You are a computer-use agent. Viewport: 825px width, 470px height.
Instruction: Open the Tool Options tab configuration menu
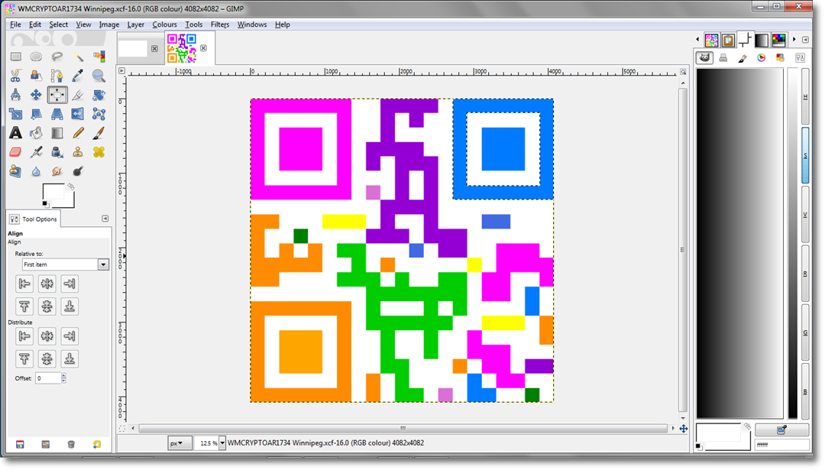click(105, 219)
